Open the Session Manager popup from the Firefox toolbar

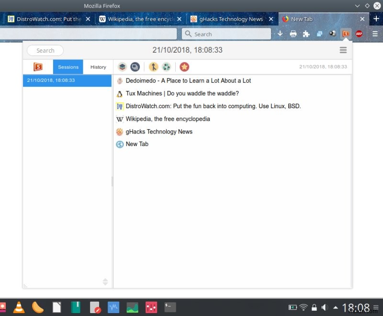(x=346, y=34)
